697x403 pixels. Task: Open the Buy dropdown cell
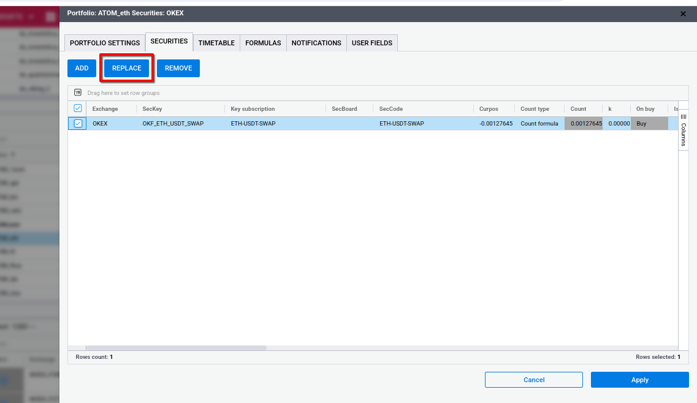tap(649, 124)
